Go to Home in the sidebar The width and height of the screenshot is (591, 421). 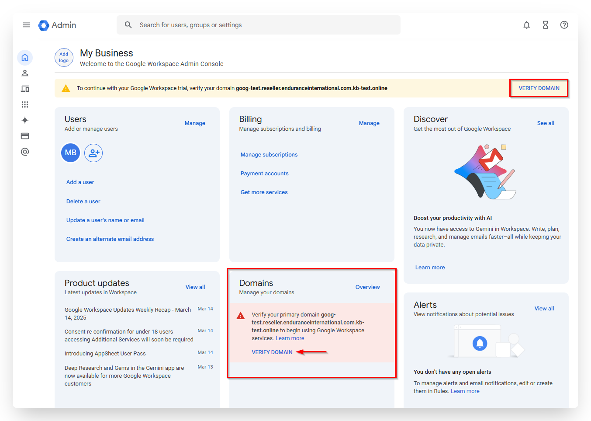click(25, 57)
